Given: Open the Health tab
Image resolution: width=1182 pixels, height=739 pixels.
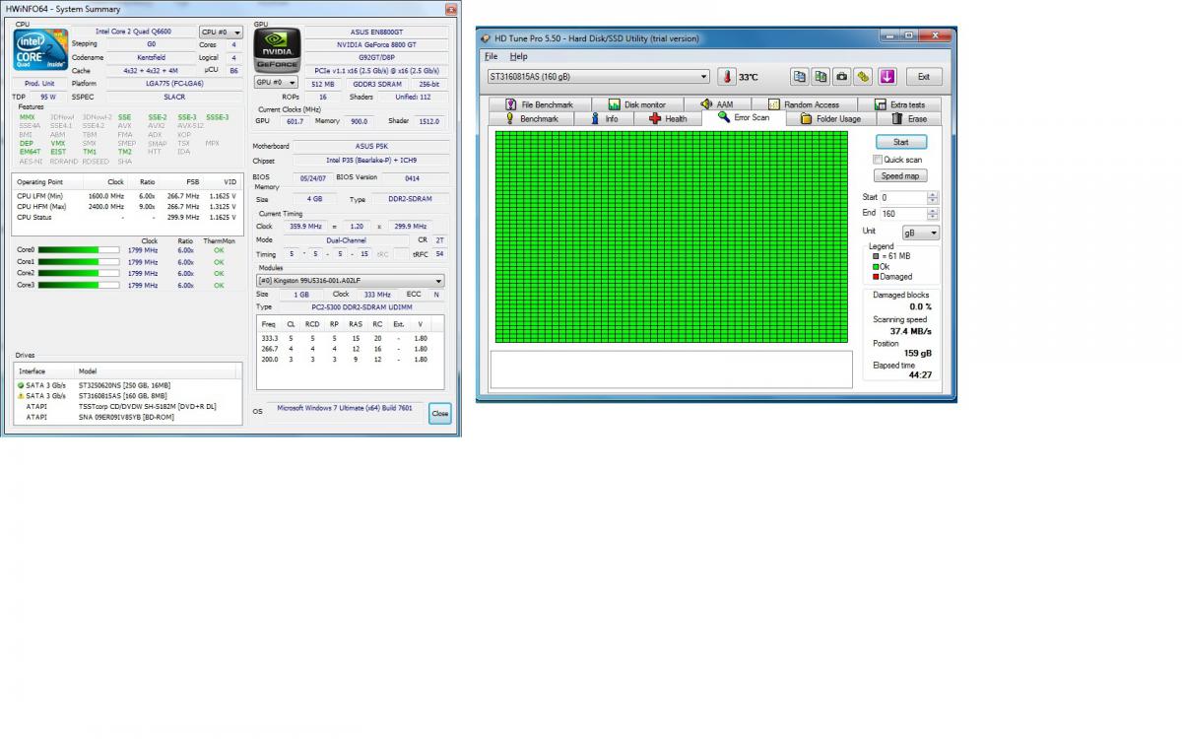Looking at the screenshot, I should click(x=668, y=119).
